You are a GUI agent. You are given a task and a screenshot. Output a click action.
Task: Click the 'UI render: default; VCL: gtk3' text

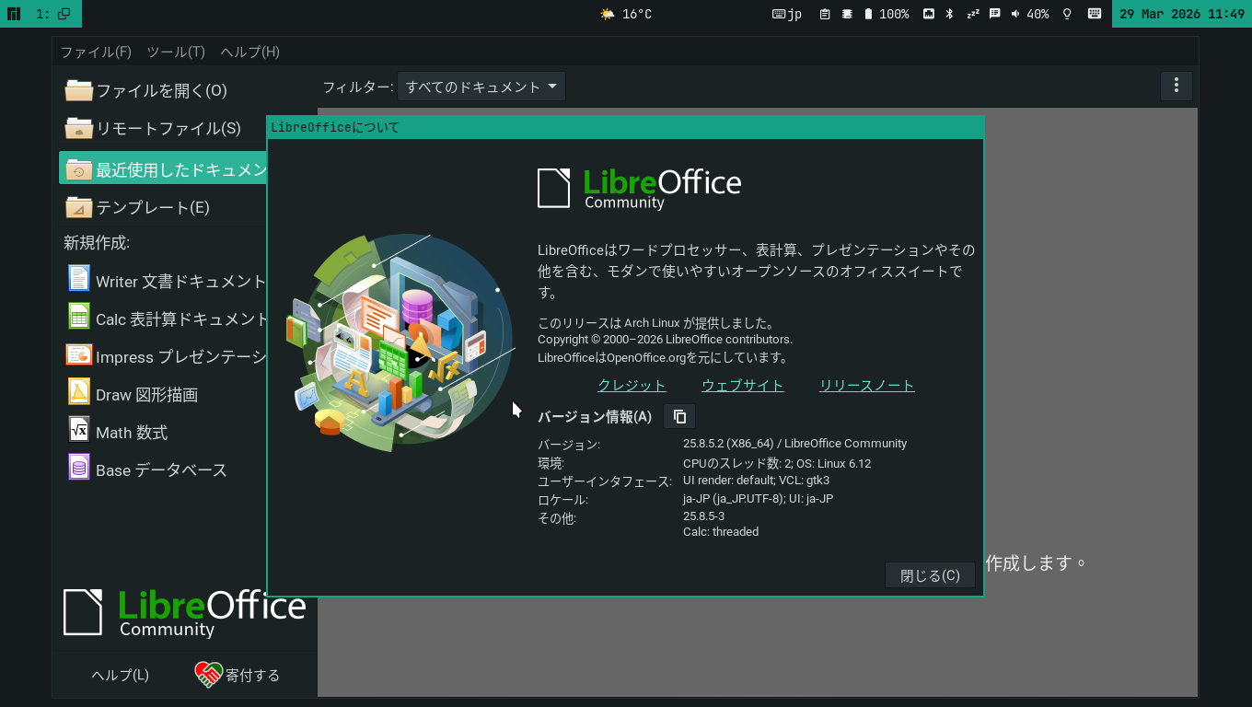[x=756, y=480]
